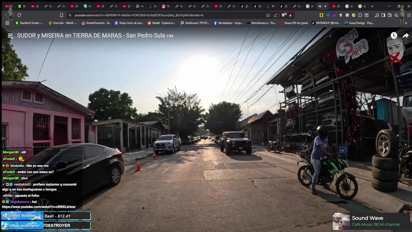Click the share page icon in address bar
Image resolution: width=412 pixels, height=232 pixels.
(276, 15)
